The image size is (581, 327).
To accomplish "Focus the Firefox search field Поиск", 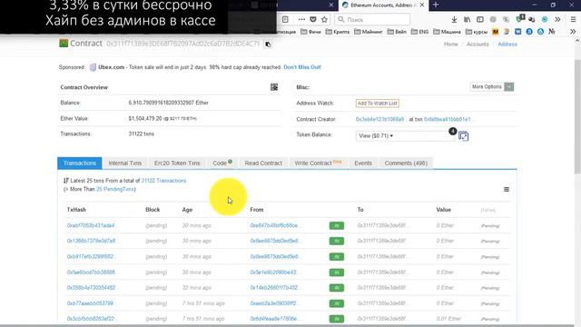I will pyautogui.click(x=373, y=19).
